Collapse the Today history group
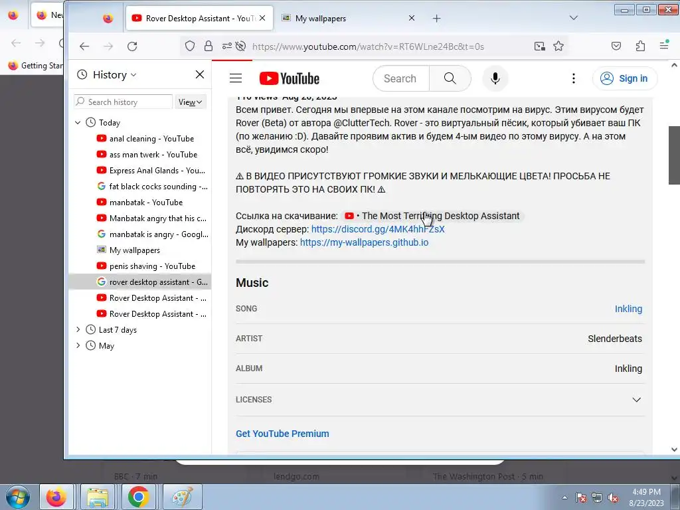The width and height of the screenshot is (680, 510). point(78,123)
